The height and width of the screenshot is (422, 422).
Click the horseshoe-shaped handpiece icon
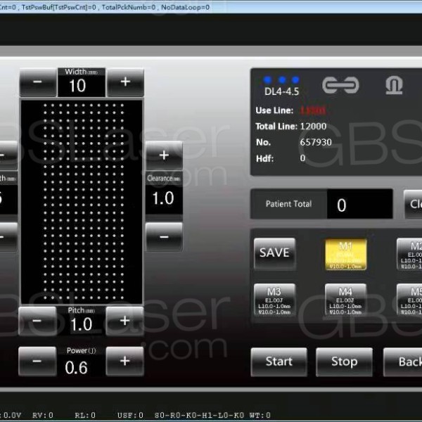pyautogui.click(x=392, y=85)
